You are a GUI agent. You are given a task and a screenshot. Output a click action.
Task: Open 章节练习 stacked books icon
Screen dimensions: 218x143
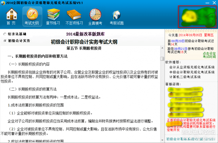(x=53, y=16)
